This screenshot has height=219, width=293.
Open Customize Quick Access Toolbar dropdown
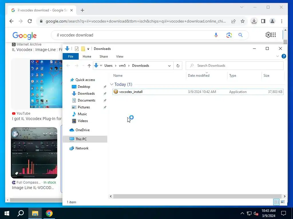click(88, 49)
